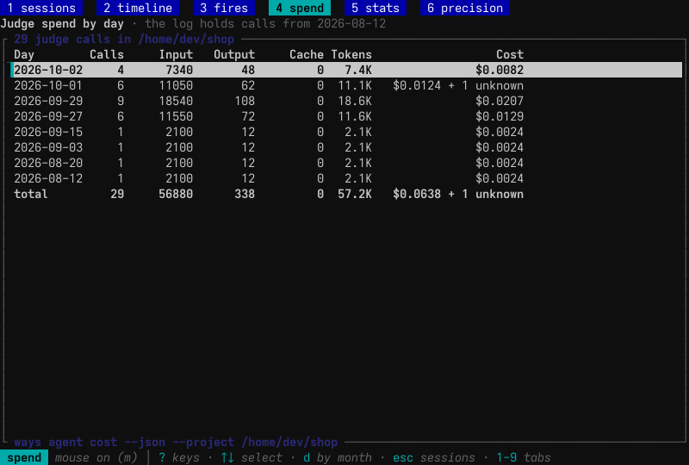689x465 pixels.
Task: Select the 2026-09-03 row
Action: click(x=346, y=147)
